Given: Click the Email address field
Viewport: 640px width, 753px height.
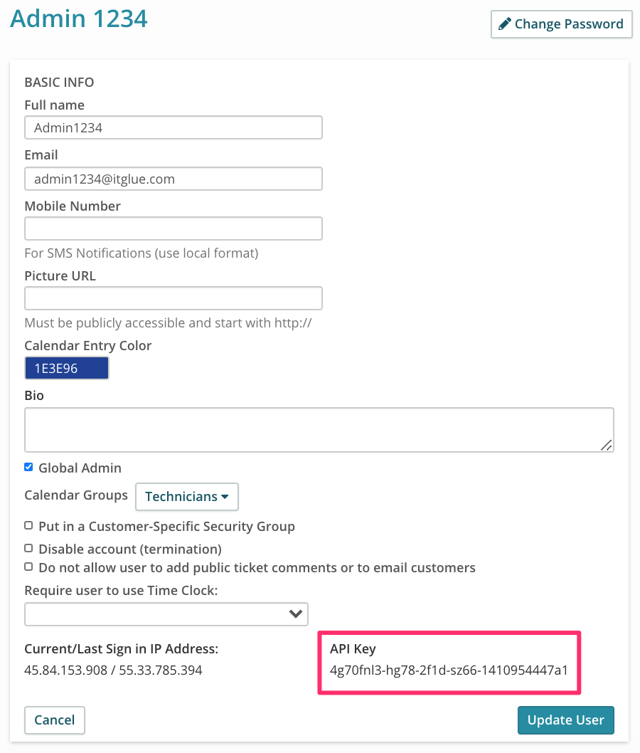Looking at the screenshot, I should click(173, 179).
